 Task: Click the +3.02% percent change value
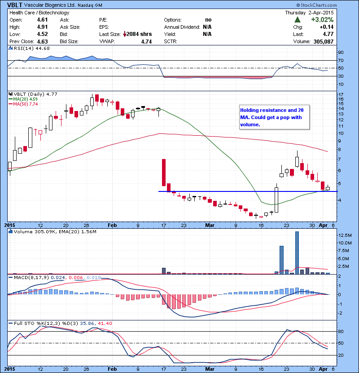click(x=322, y=19)
